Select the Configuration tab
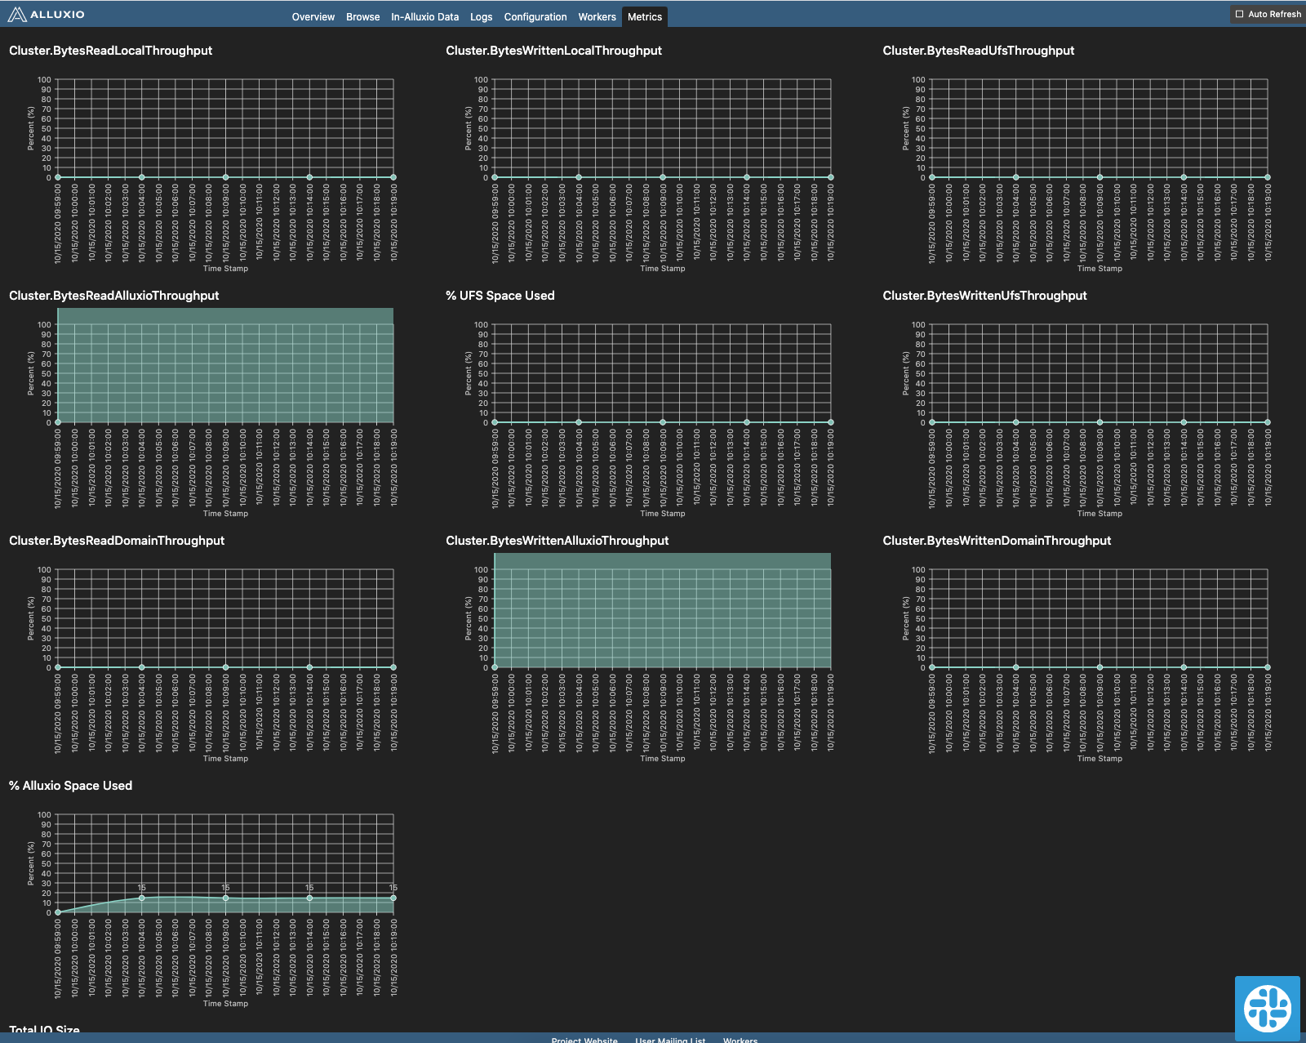The height and width of the screenshot is (1043, 1306). [535, 17]
